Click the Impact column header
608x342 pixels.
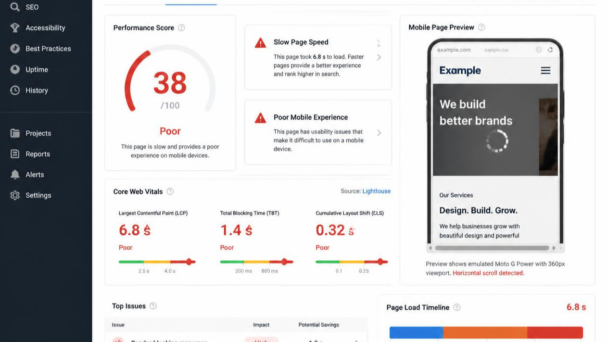point(261,325)
